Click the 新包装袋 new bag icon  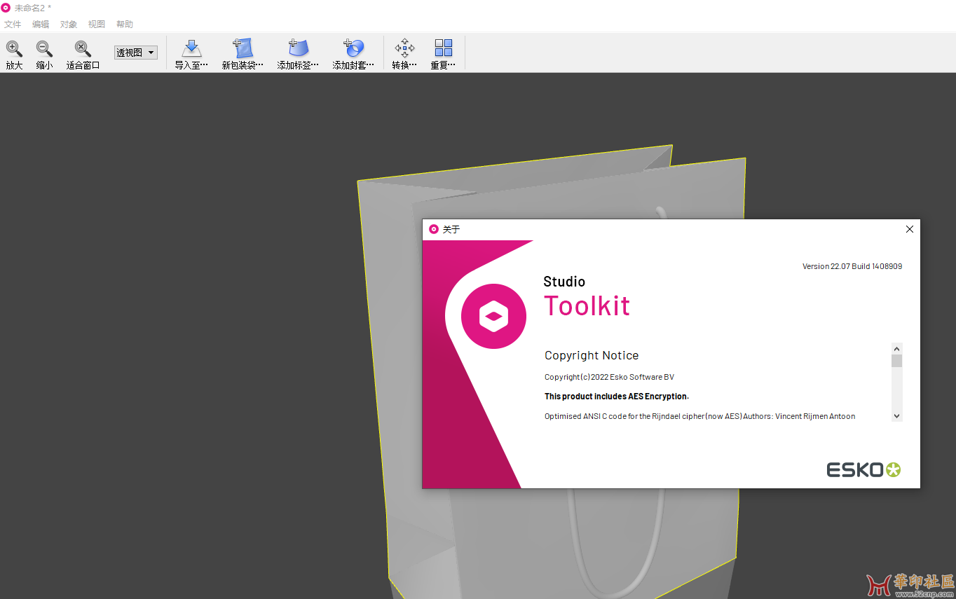coord(243,48)
